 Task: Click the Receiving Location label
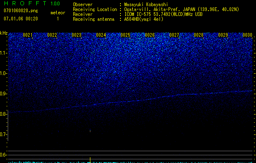[95, 9]
